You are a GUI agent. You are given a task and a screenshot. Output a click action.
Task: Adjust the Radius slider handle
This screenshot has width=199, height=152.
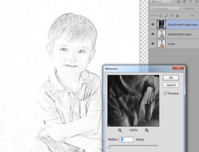click(x=109, y=147)
